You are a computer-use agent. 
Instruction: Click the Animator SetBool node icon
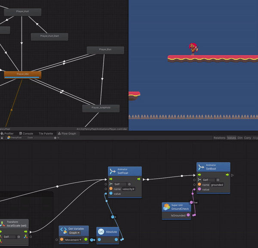point(201,167)
